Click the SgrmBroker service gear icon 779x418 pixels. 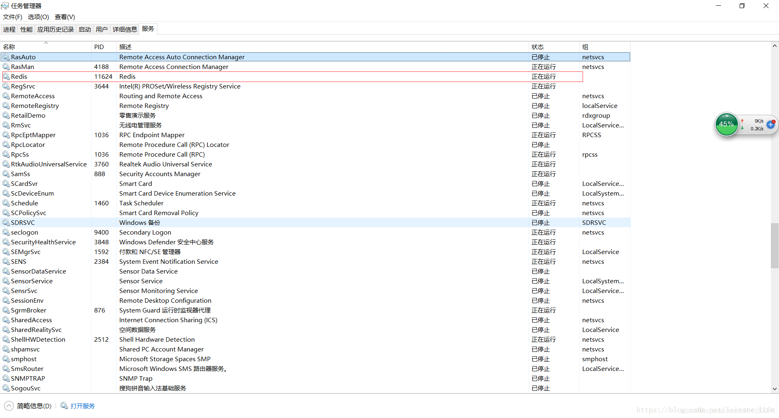[x=6, y=310]
